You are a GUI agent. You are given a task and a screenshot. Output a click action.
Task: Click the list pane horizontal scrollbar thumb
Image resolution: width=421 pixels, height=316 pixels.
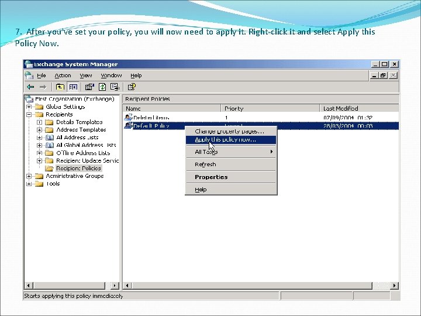pyautogui.click(x=252, y=286)
